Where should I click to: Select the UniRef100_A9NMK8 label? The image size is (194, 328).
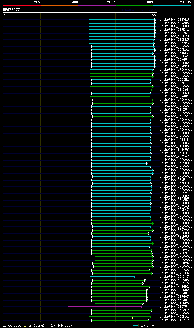click(x=174, y=66)
